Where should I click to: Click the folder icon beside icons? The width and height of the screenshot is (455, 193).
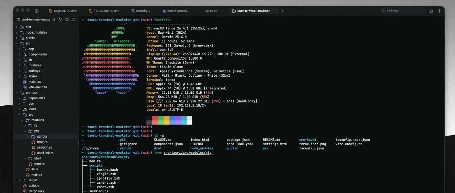pos(25,109)
